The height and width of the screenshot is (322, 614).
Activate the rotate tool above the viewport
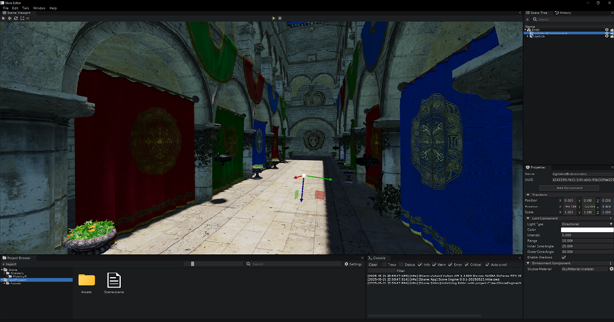15,18
